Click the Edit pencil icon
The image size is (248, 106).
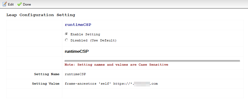pos(4,4)
